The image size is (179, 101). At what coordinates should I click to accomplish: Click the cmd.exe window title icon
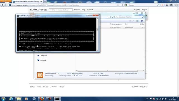[x=18, y=16]
